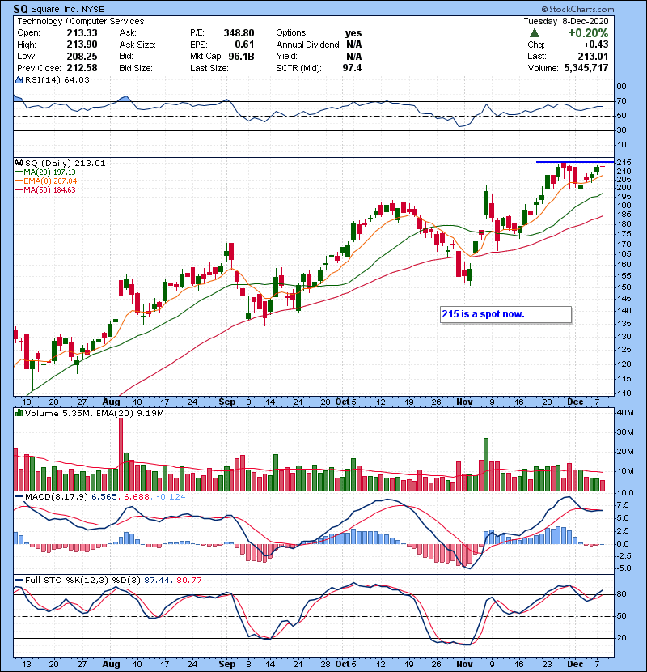Screen dimensions: 647x672
Task: Click the MACD value 6.565
Action: click(x=104, y=497)
